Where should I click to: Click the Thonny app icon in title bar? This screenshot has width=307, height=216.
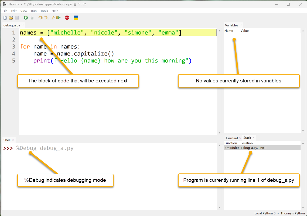[5, 4]
